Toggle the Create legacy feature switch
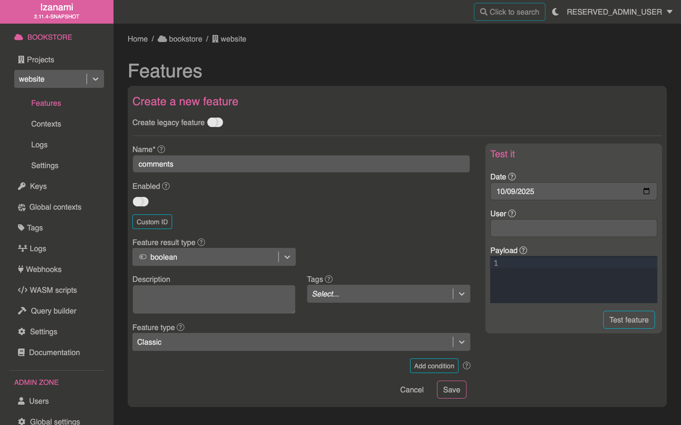681x425 pixels. pyautogui.click(x=215, y=122)
